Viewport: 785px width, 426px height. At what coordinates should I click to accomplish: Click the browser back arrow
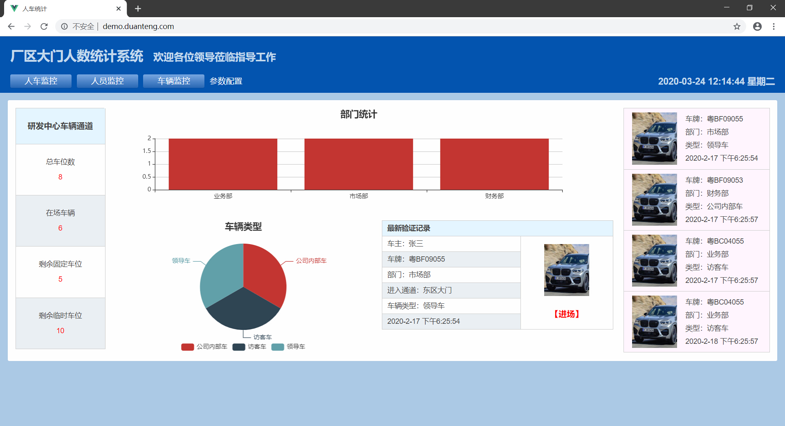[x=11, y=27]
